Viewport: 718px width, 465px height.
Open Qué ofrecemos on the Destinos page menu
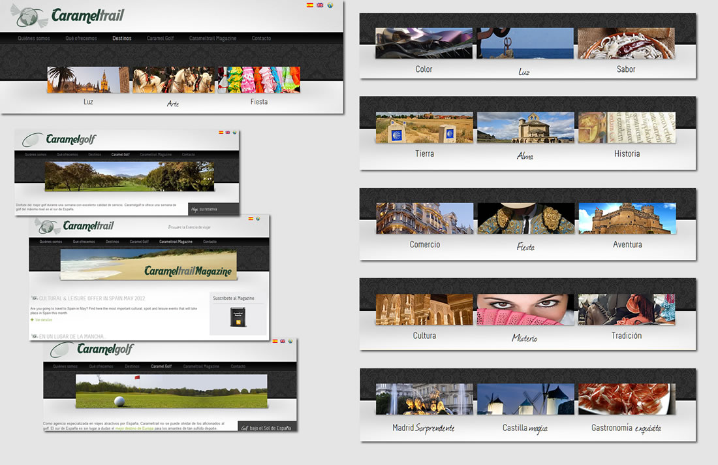tap(81, 39)
